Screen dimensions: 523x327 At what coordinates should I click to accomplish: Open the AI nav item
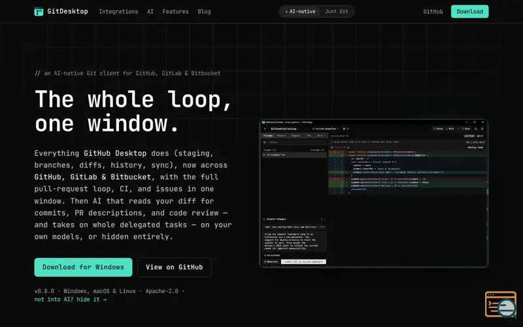tap(150, 12)
